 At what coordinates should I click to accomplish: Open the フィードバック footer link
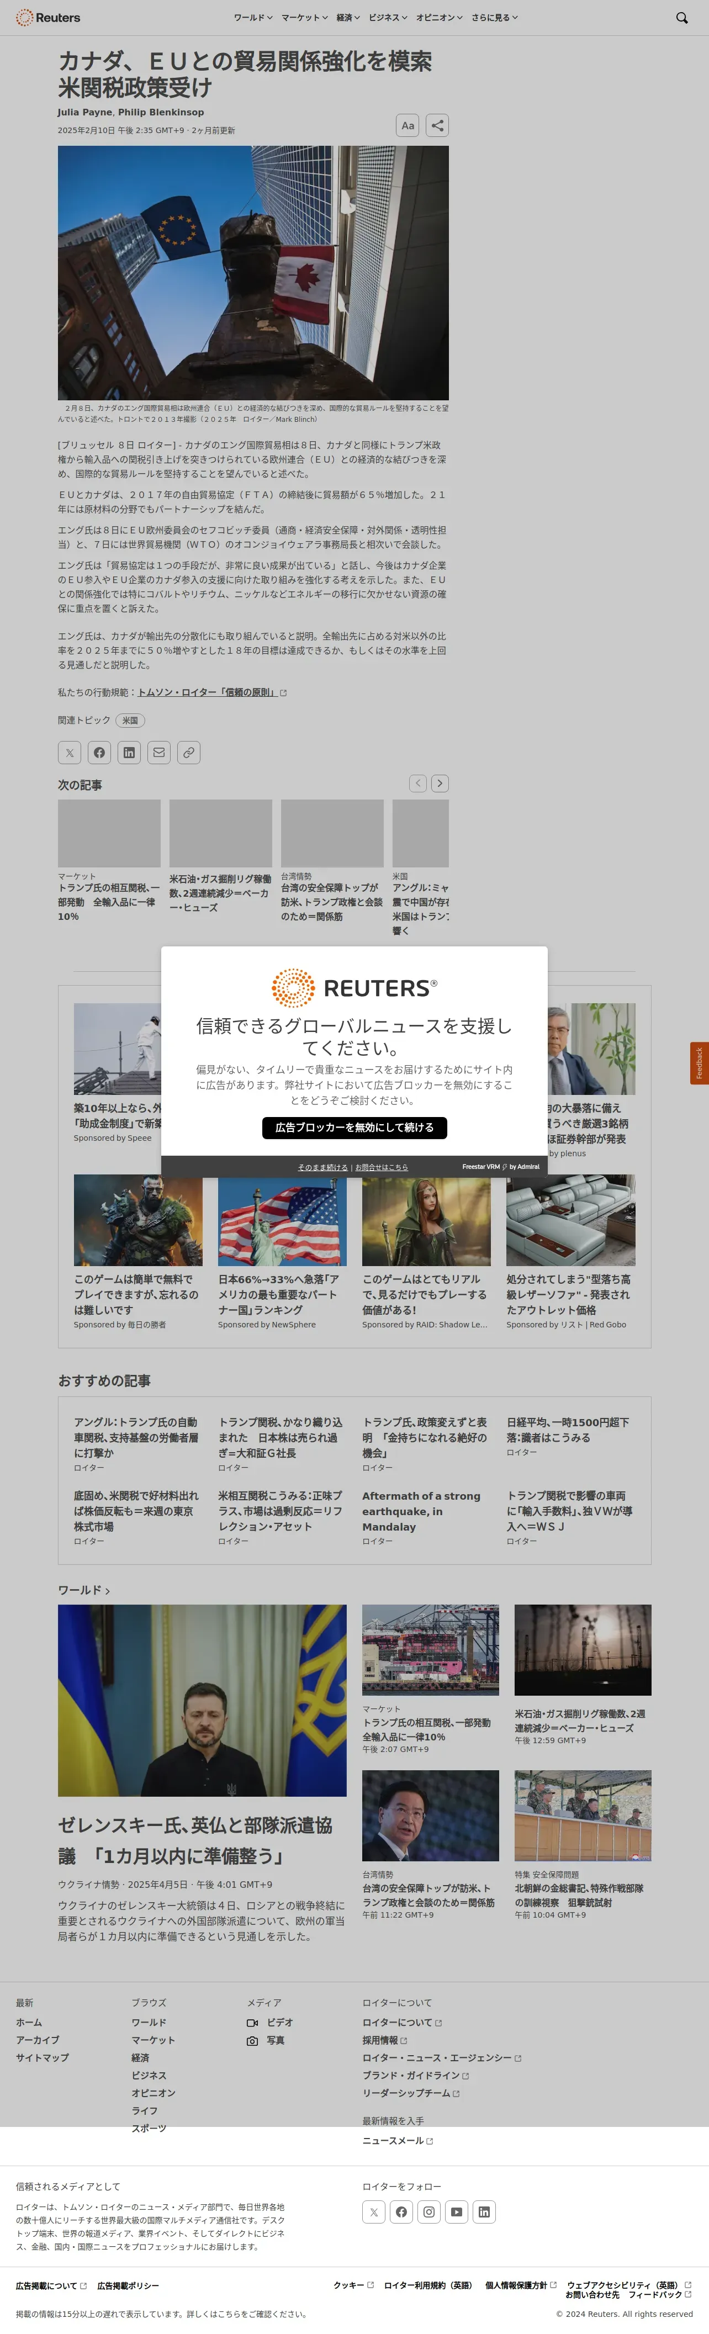pos(660,2295)
